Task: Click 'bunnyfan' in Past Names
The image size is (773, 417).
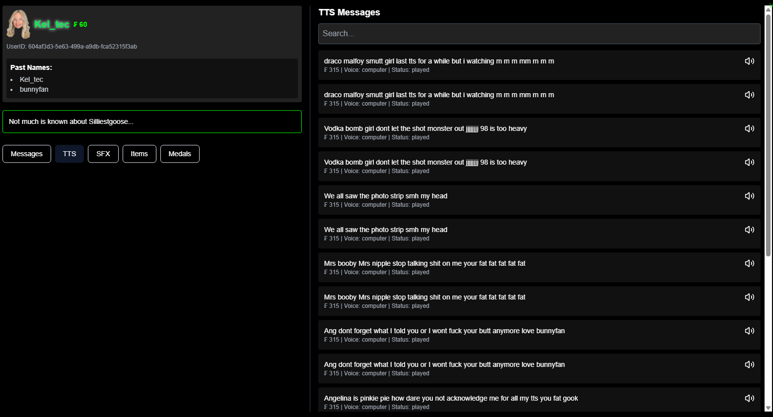Action: [34, 89]
